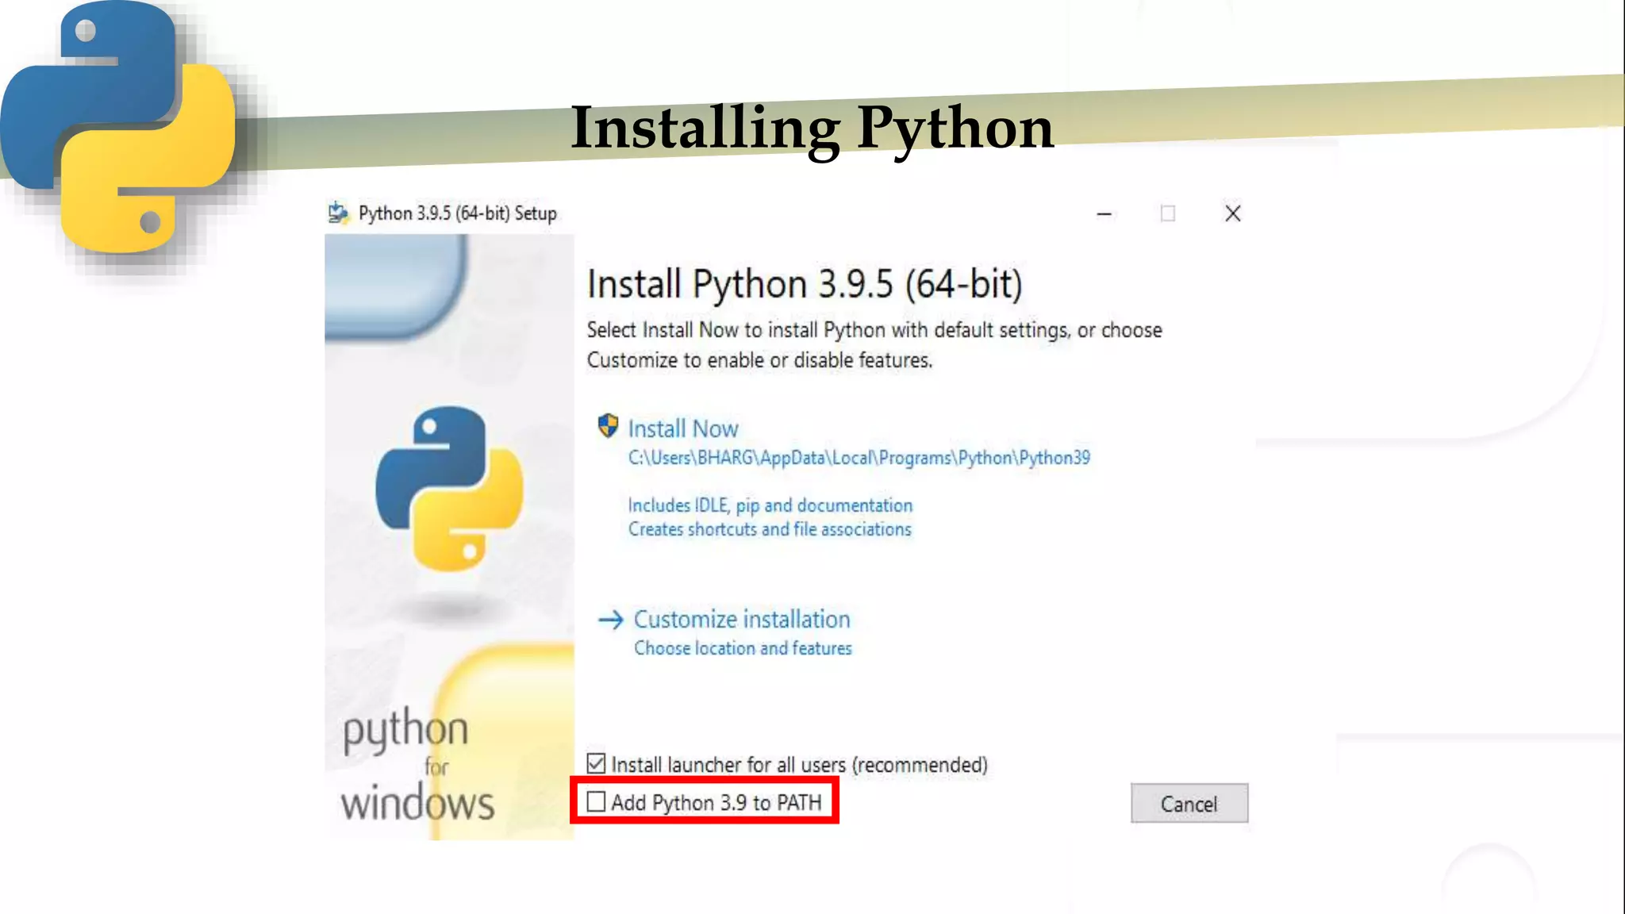
Task: Click the arrow icon for Customize installation
Action: [x=611, y=620]
